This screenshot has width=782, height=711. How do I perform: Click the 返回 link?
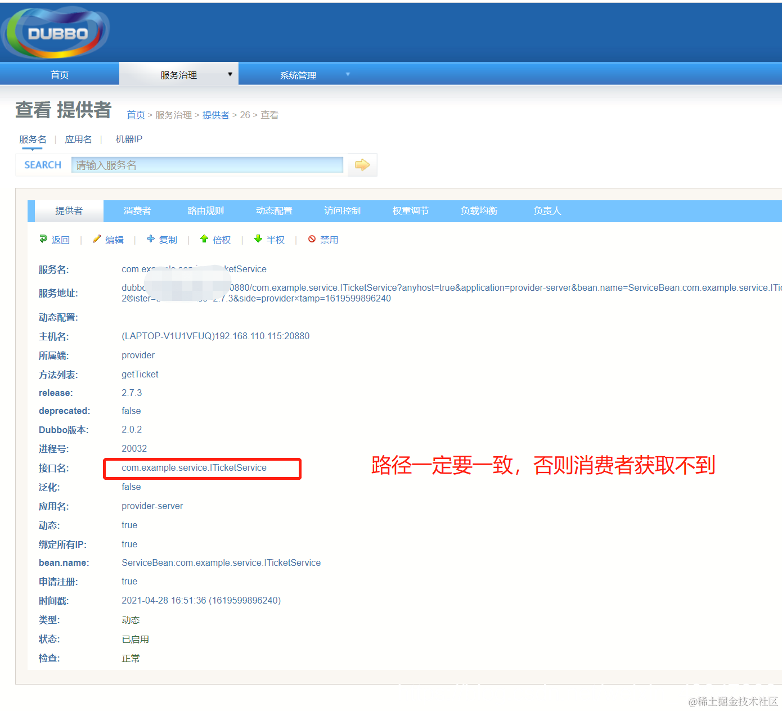[x=61, y=240]
